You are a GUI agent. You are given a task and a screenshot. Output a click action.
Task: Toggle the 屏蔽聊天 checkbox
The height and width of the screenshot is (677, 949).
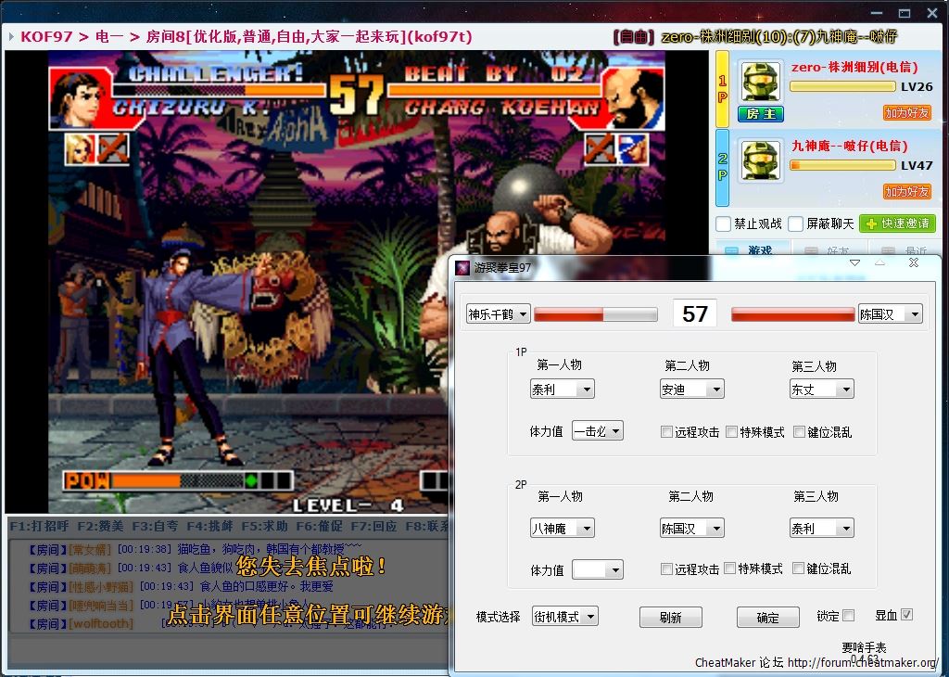(795, 224)
